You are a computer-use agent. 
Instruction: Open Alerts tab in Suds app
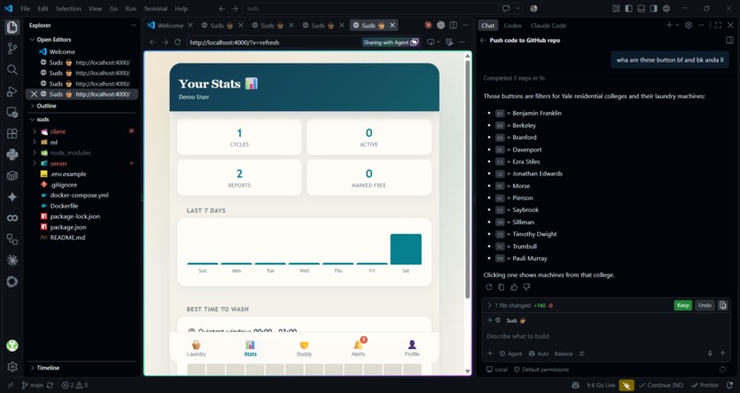(x=358, y=348)
